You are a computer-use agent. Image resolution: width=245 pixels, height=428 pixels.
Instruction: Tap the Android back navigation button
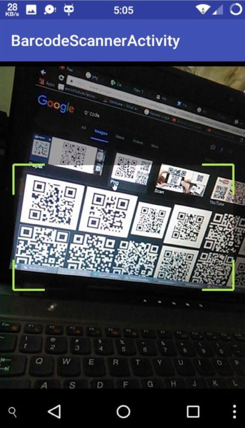click(x=54, y=411)
